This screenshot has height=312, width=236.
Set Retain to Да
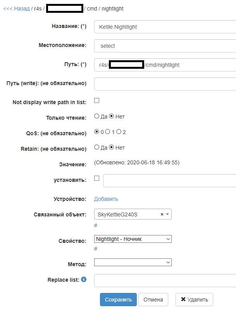(96, 147)
